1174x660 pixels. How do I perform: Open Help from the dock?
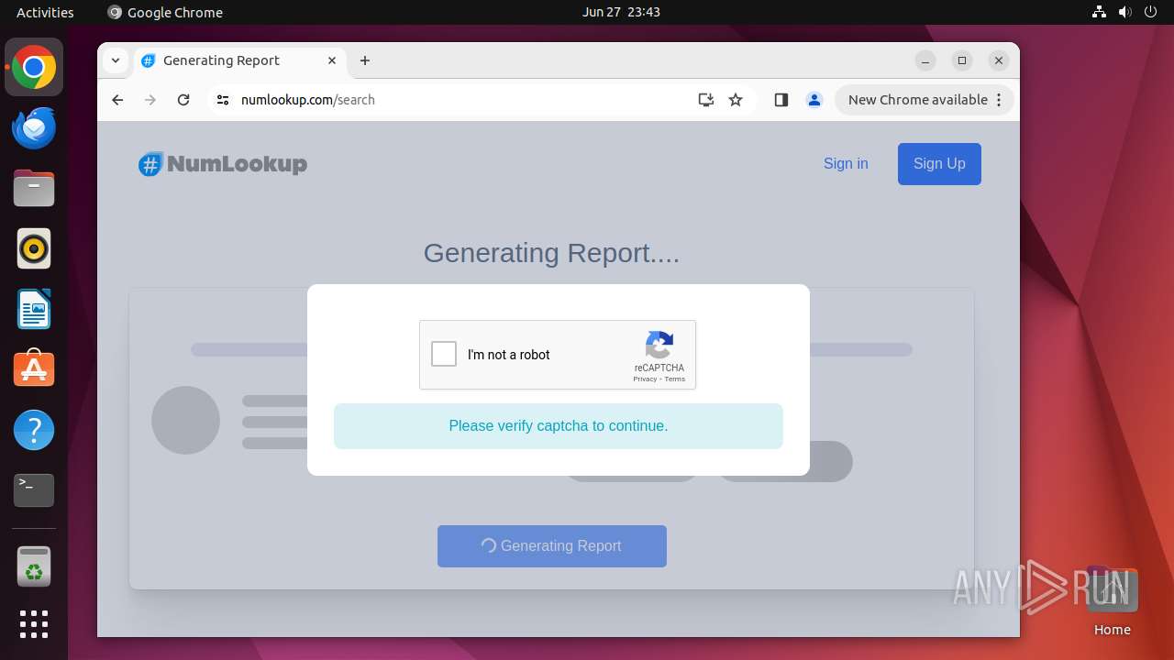coord(34,430)
